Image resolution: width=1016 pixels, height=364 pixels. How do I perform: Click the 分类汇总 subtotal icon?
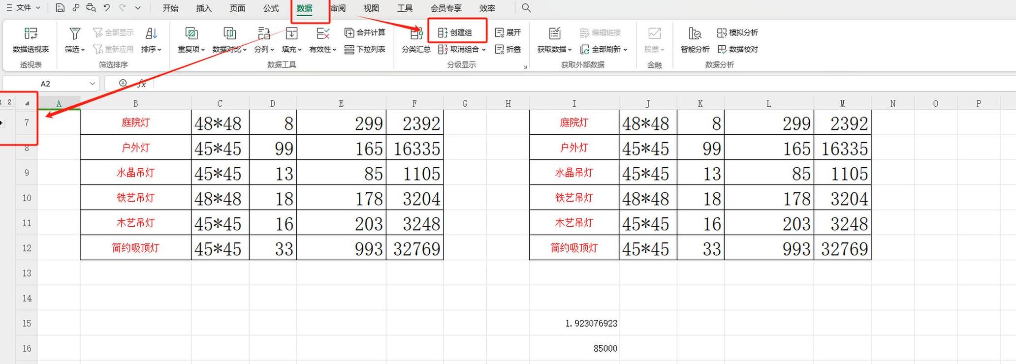tap(416, 33)
